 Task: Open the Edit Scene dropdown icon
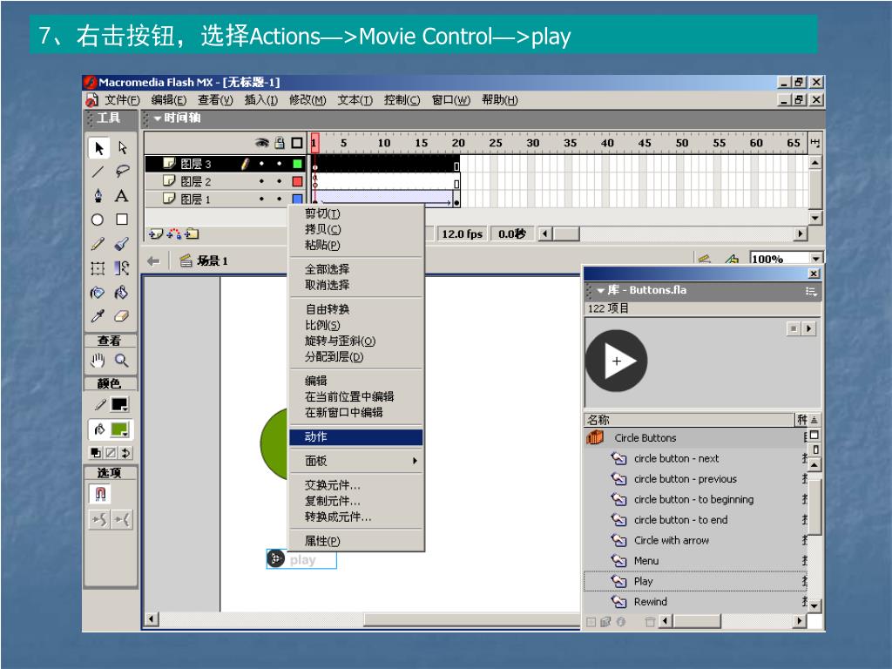704,260
